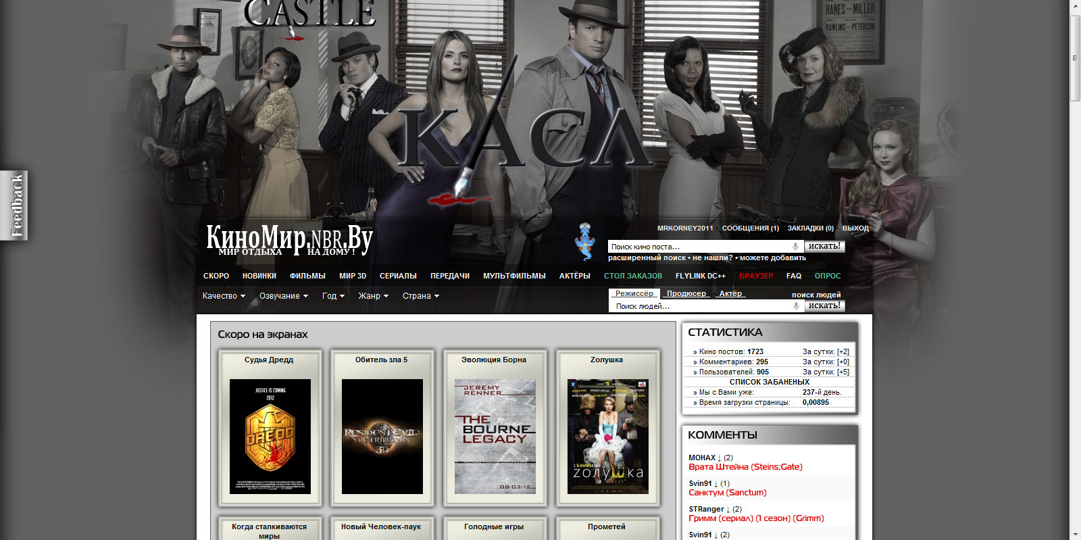Screen dimensions: 1081x540
Task: Open the ФИЛЬМЫ menu
Action: [x=307, y=276]
